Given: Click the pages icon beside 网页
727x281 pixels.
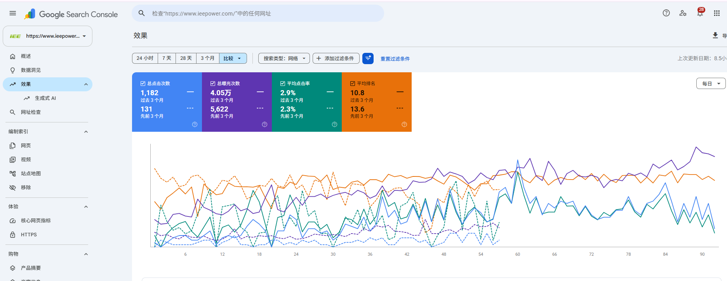Looking at the screenshot, I should (13, 146).
